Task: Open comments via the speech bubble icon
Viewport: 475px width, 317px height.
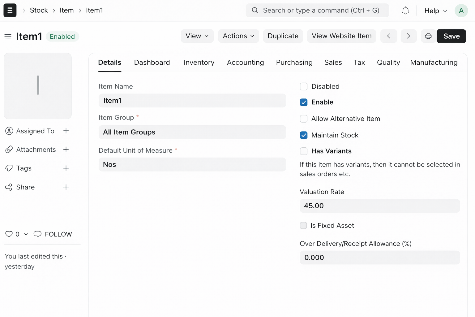Action: click(37, 234)
